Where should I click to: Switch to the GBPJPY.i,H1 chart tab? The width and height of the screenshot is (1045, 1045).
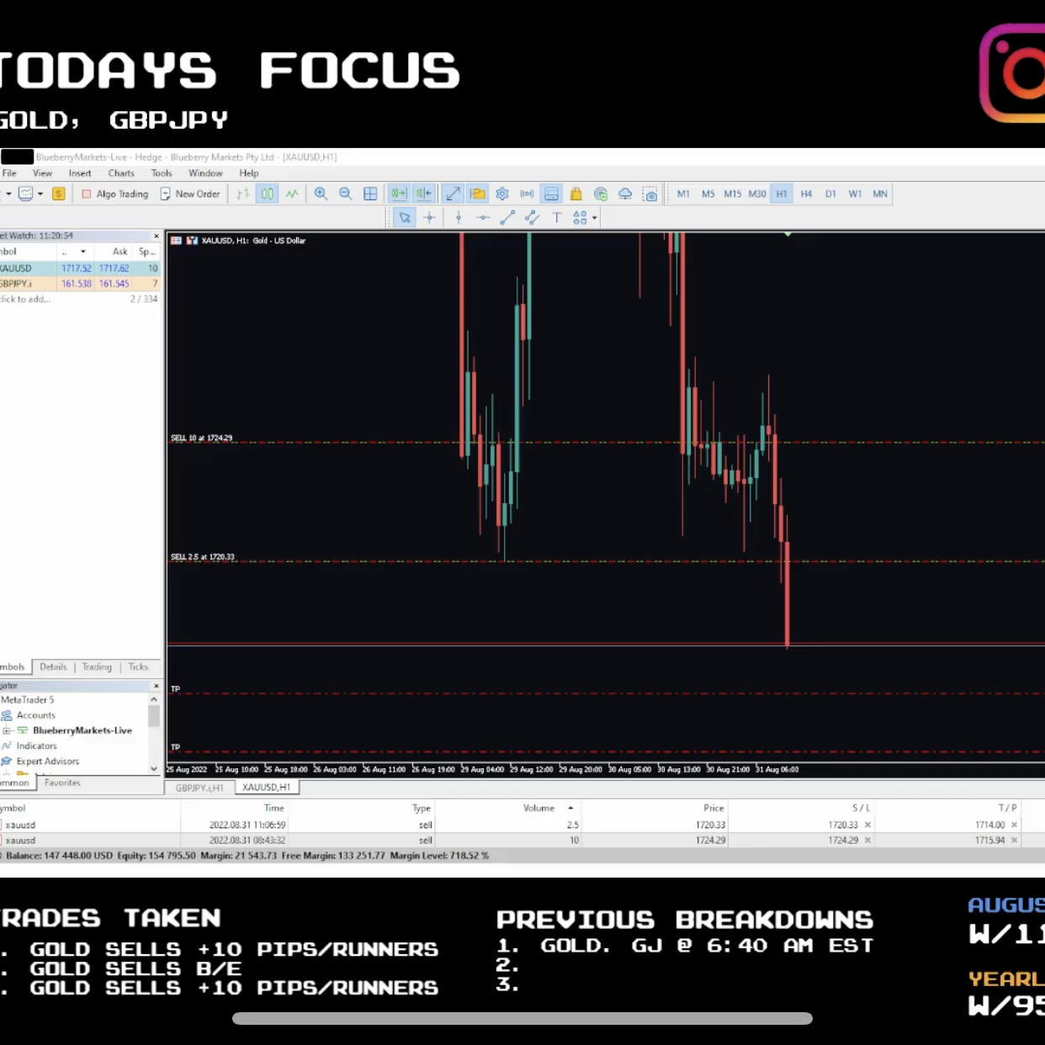click(x=199, y=788)
